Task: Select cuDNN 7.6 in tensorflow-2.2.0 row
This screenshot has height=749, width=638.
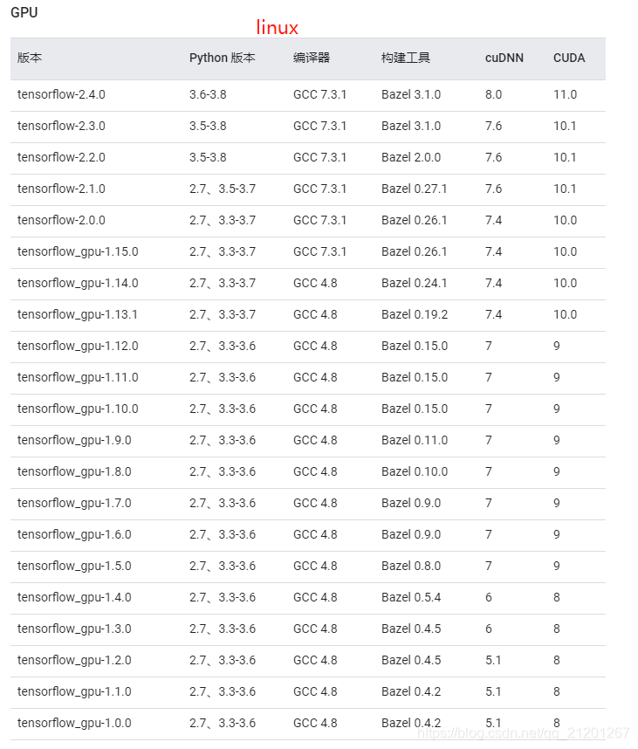Action: [x=493, y=158]
